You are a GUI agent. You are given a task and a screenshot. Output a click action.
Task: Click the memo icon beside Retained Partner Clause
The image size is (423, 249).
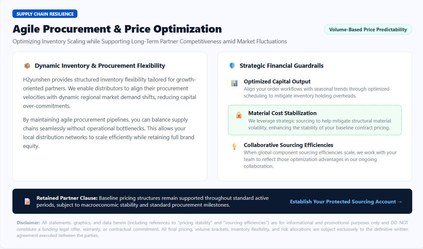[x=27, y=201]
